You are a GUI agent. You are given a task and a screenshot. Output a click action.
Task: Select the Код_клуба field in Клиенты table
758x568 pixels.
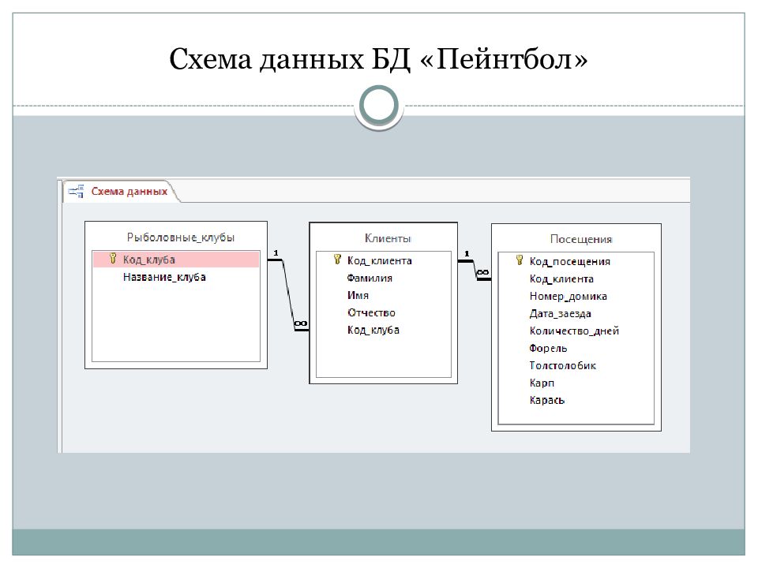[373, 331]
